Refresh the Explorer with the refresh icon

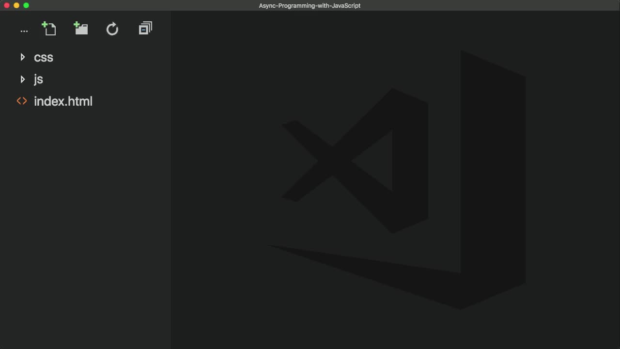tap(112, 28)
